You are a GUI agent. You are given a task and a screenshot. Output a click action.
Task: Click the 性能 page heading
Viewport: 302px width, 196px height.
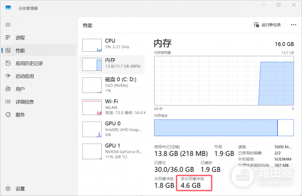tap(88, 26)
